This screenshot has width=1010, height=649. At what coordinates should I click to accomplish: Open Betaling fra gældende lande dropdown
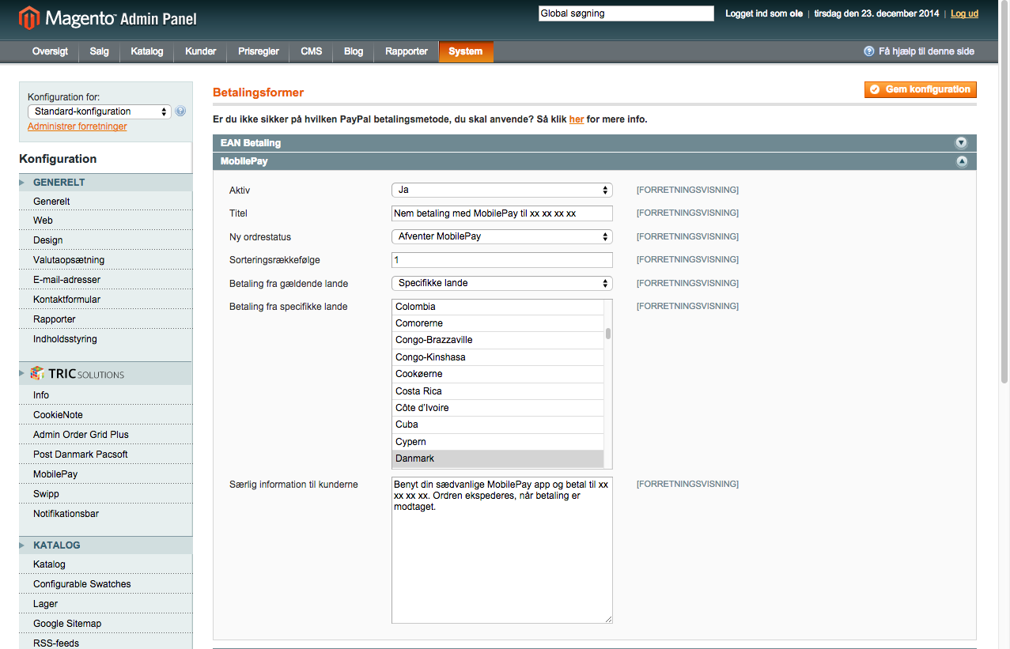pos(501,283)
